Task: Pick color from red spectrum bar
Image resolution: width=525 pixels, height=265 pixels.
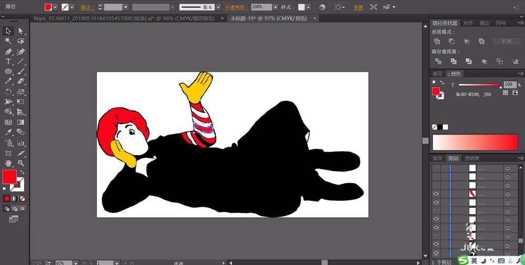Action: coord(475,142)
